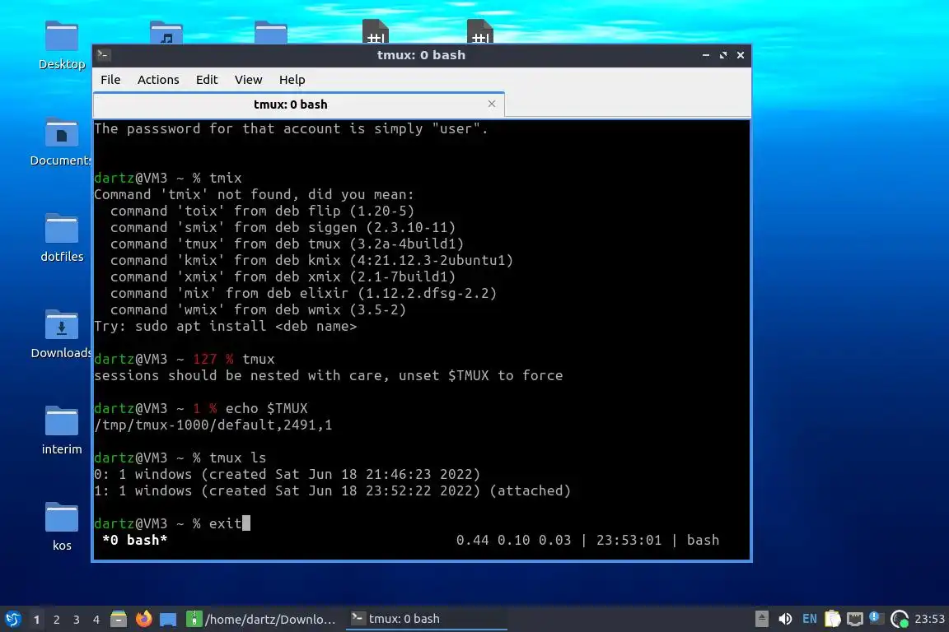
Task: Click the 'The passsword for that account' line
Action: 291,129
